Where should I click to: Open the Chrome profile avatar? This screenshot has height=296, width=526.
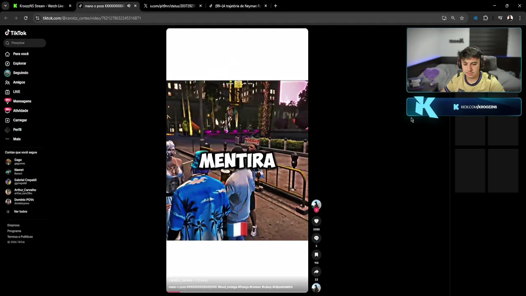coord(510,18)
